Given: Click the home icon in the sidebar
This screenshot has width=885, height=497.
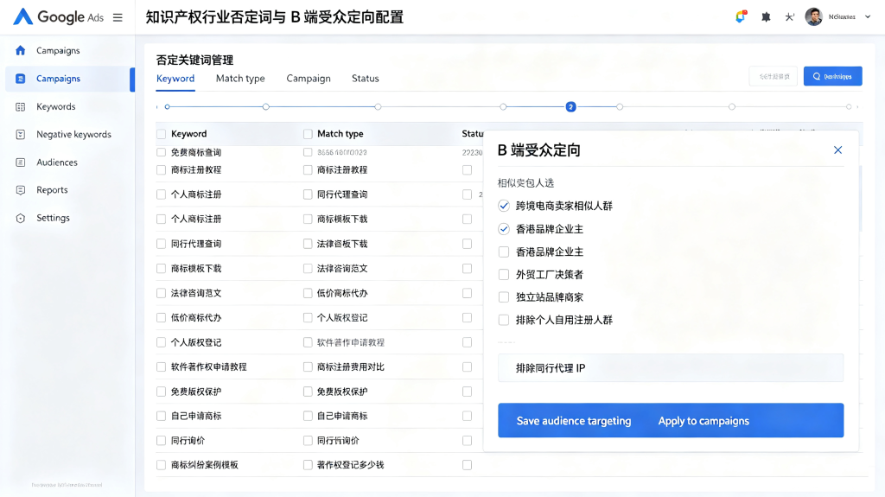Looking at the screenshot, I should click(21, 50).
